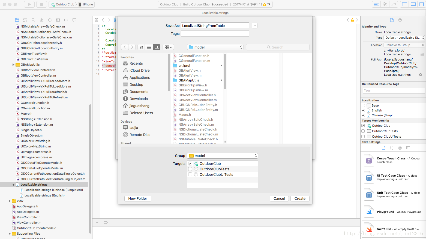Switch save dialog to list view
The height and width of the screenshot is (239, 426).
tap(149, 47)
